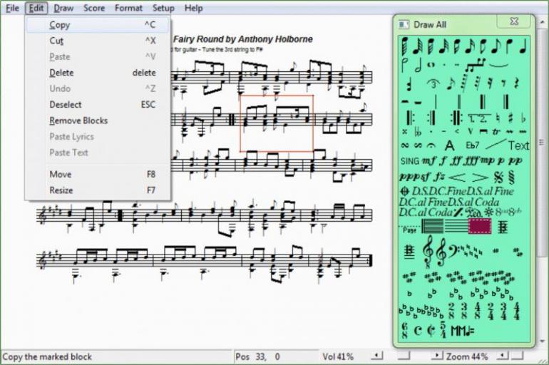Screen dimensions: 549x365
Task: Select the fff dynamic marking
Action: pos(470,161)
